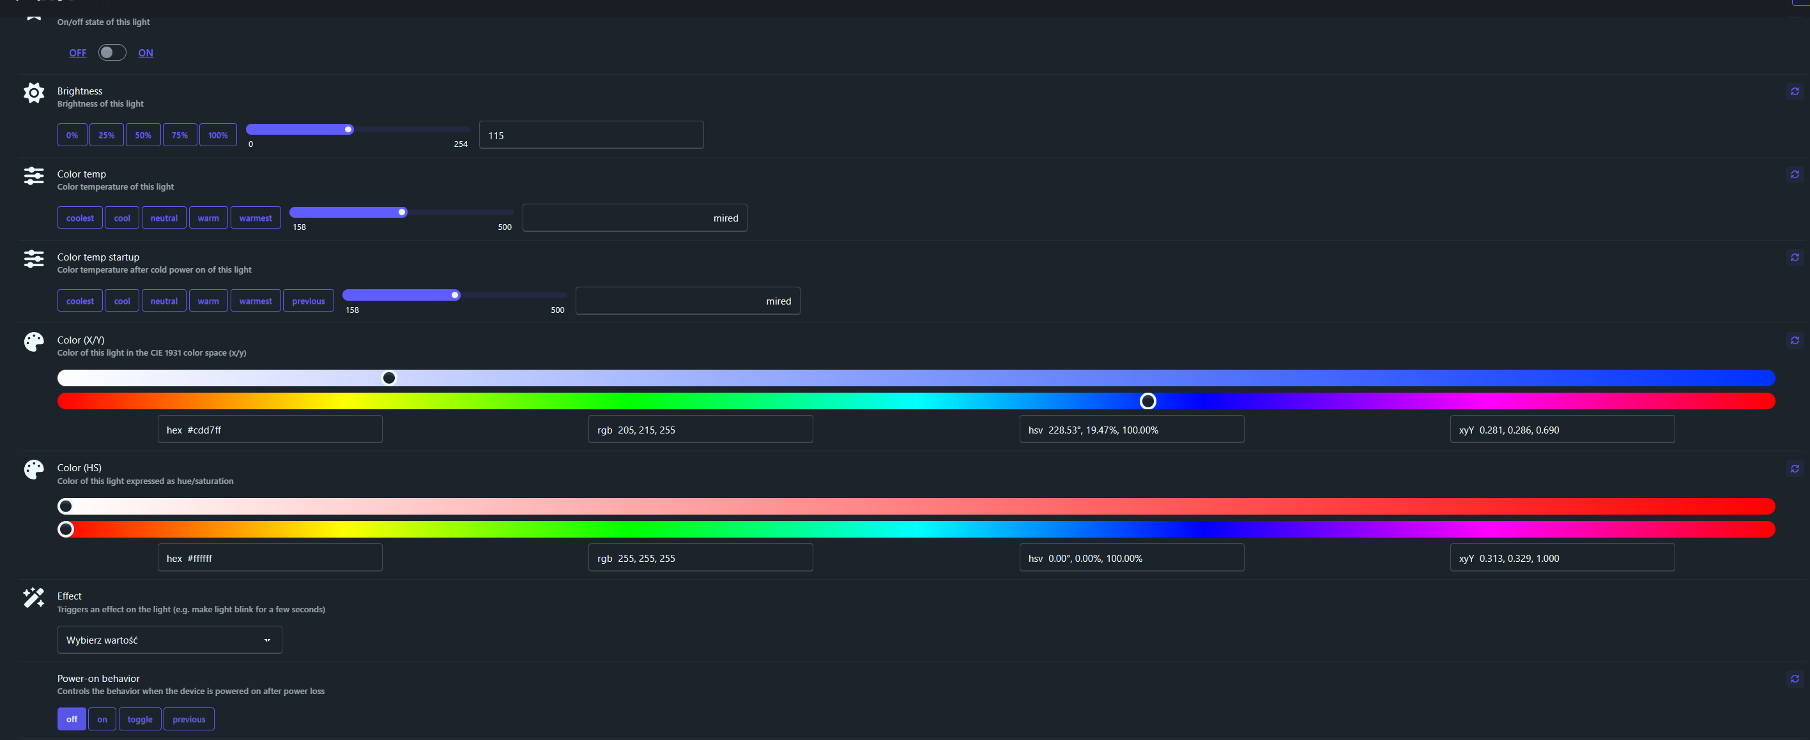Click the Brightness gear icon
This screenshot has width=1810, height=740.
tap(34, 93)
